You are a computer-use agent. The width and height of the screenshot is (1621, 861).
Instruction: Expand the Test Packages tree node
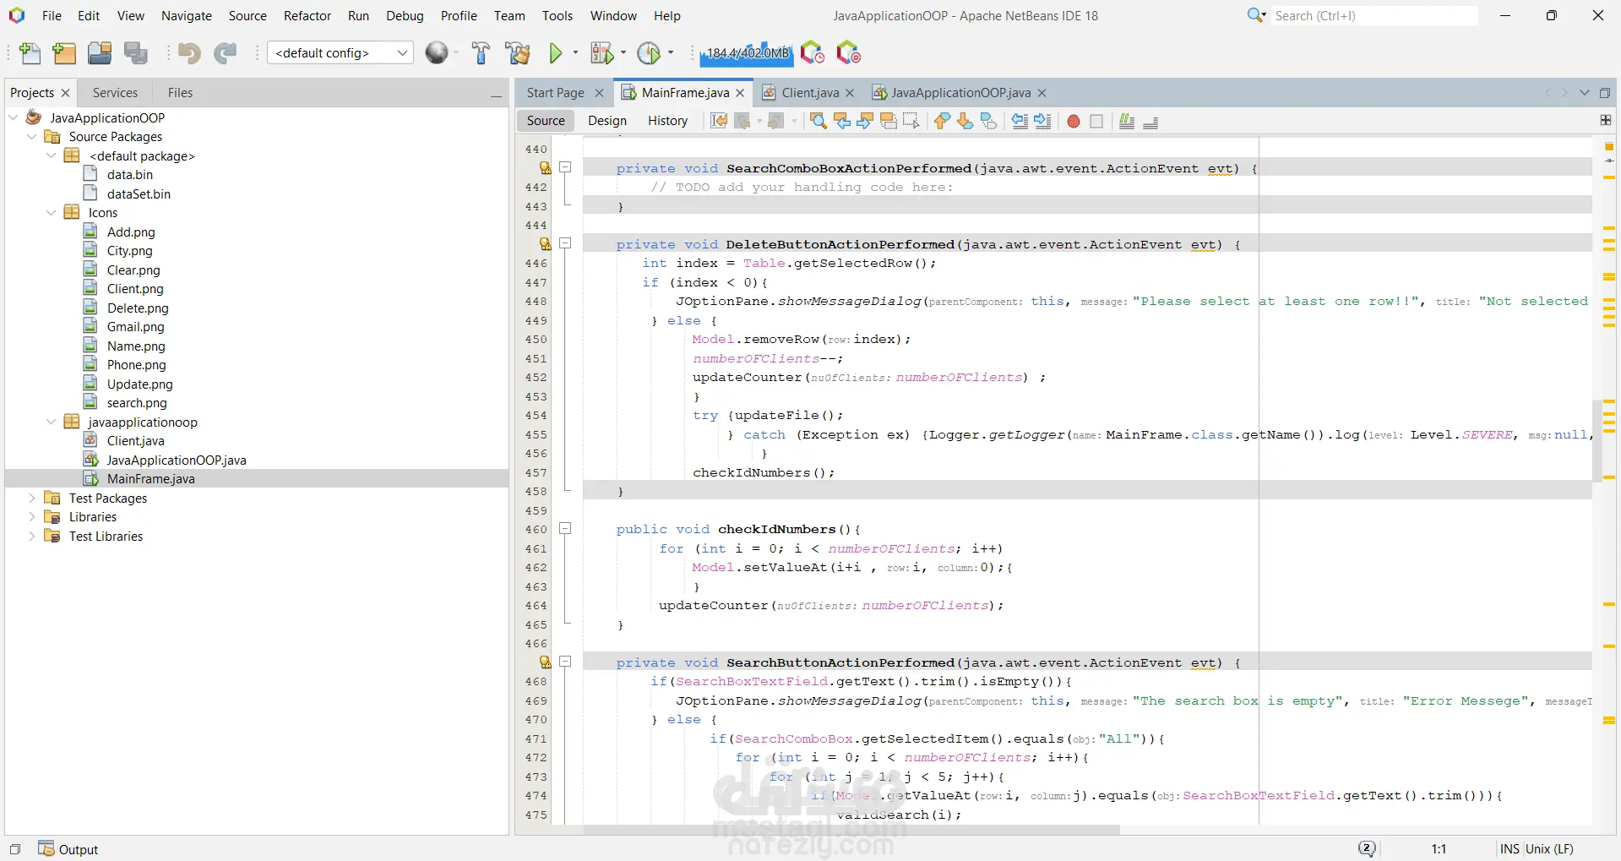click(32, 499)
